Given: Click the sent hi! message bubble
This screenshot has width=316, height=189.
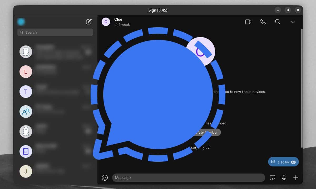Looking at the screenshot, I should point(283,162).
